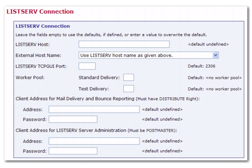Click the Test Delivery worker pool box
Screen dimensions: 252x168
pos(129,88)
